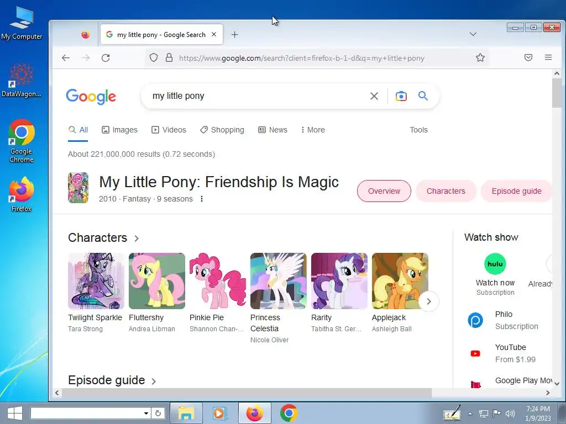The width and height of the screenshot is (566, 424).
Task: Click the Firefox back arrow button
Action: pyautogui.click(x=66, y=57)
